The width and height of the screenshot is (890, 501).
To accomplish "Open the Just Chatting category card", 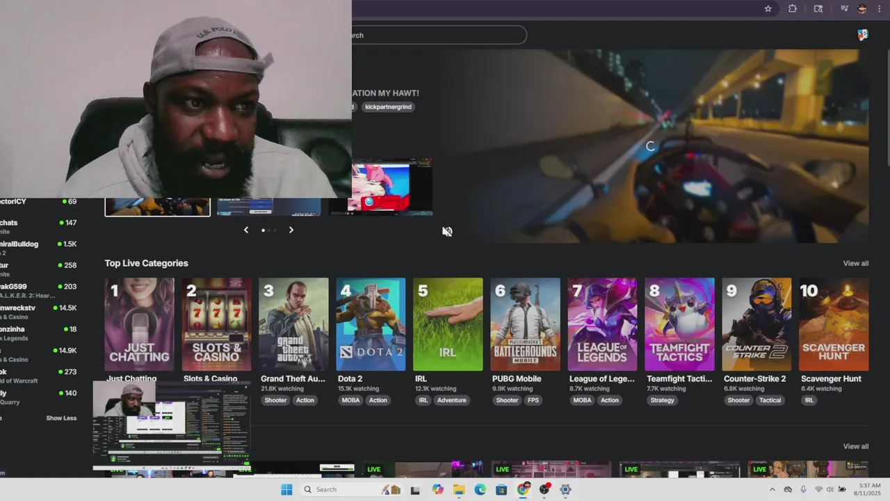I will click(139, 324).
